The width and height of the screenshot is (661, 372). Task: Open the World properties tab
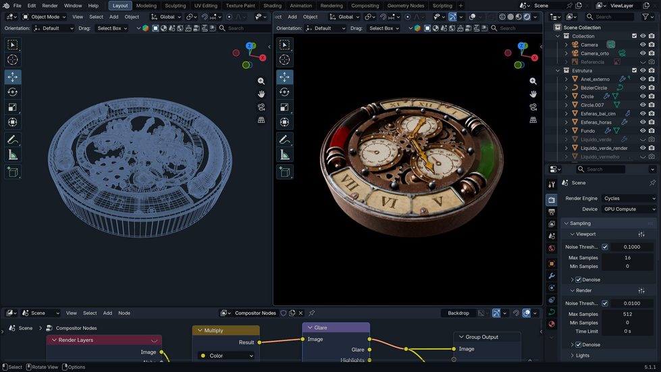pos(552,248)
